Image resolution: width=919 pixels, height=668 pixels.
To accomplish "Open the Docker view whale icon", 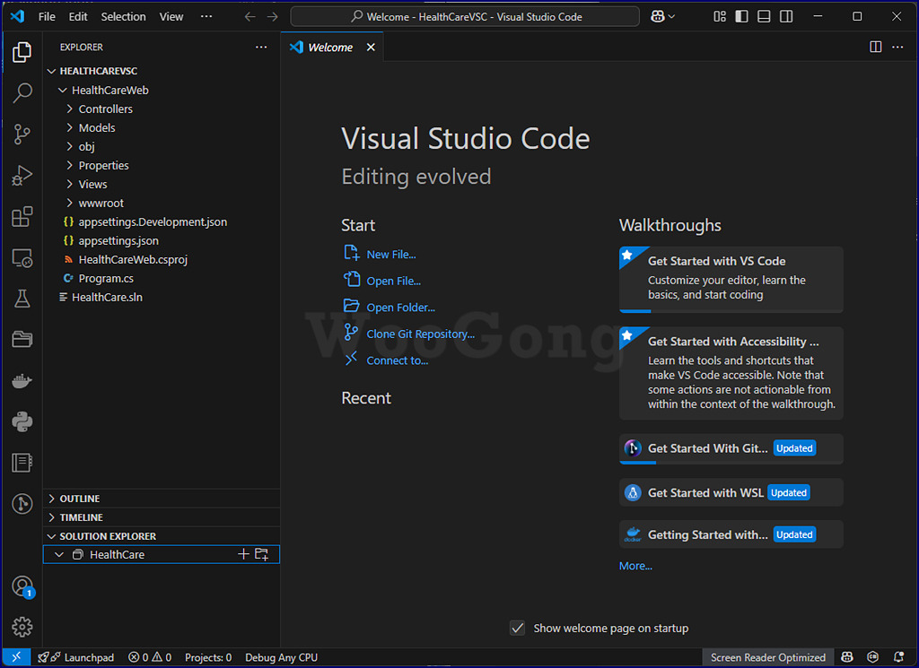I will 22,381.
